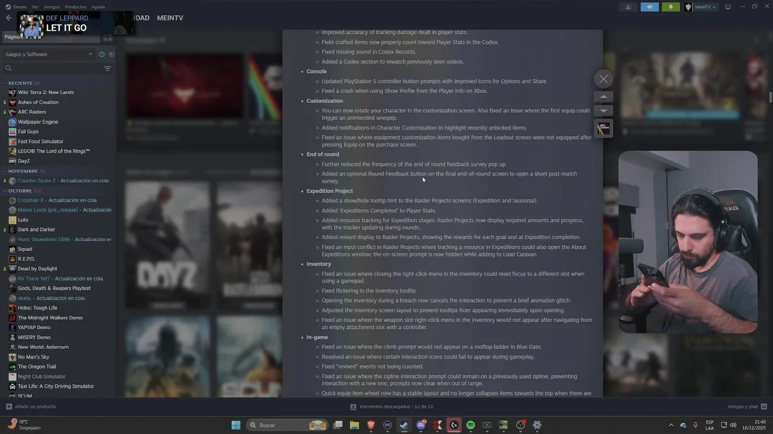The image size is (773, 434).
Task: Select Dark and Darker
Action: [36, 230]
